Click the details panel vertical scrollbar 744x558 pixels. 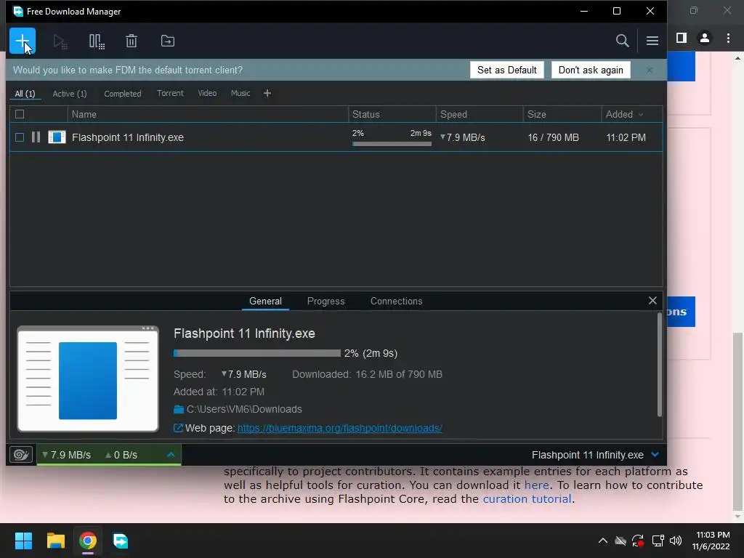[659, 365]
